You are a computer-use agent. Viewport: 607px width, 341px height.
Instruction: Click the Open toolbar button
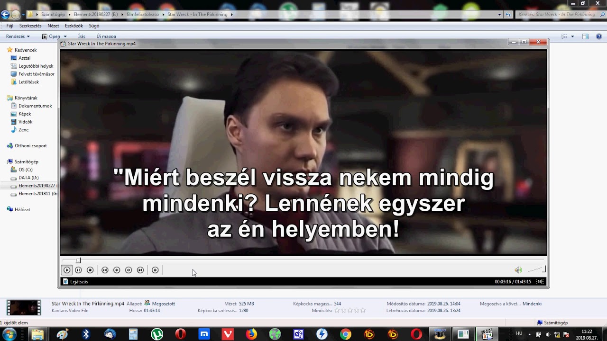(x=51, y=36)
